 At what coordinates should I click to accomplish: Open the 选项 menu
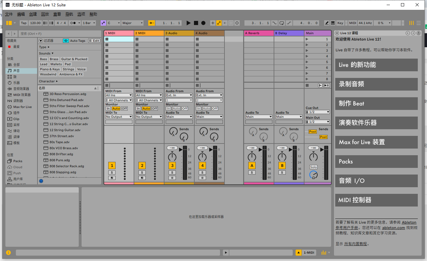pos(81,14)
